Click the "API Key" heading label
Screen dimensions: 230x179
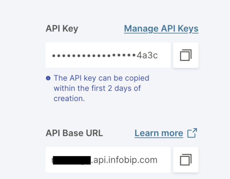pyautogui.click(x=62, y=29)
